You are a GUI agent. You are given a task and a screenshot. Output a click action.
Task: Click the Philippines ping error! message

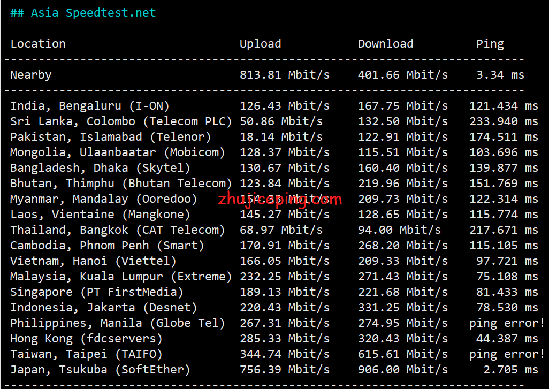pos(507,323)
